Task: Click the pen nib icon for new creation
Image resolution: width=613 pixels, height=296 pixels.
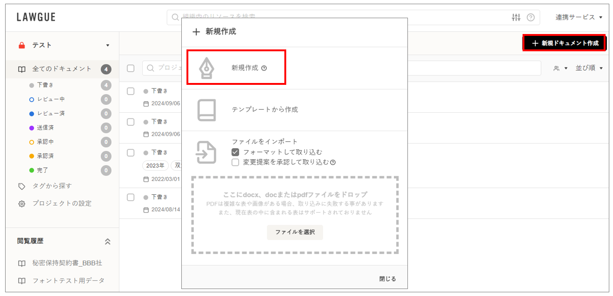Action: coord(206,68)
